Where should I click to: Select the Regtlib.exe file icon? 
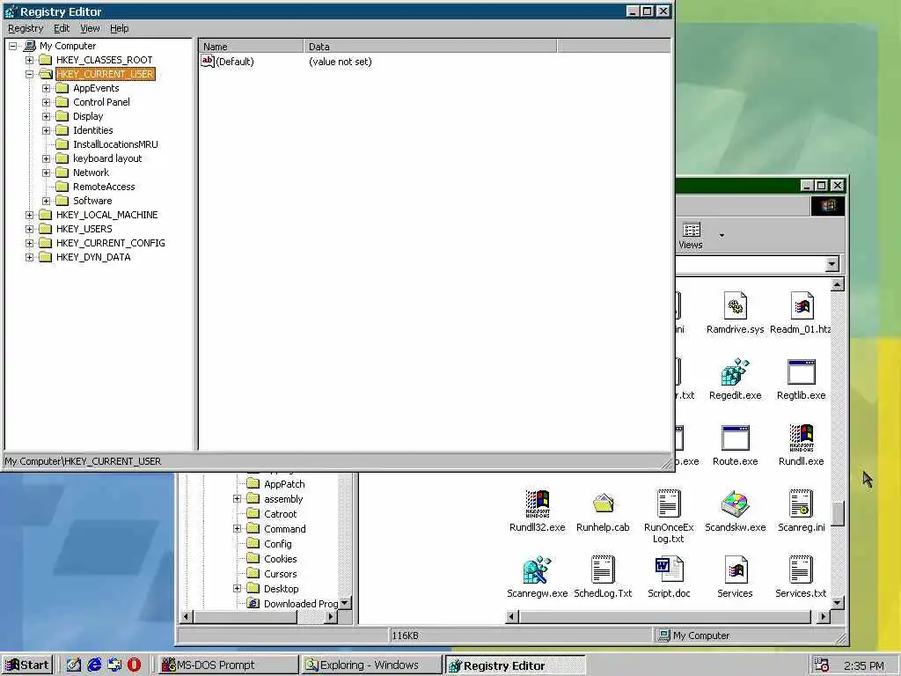801,372
